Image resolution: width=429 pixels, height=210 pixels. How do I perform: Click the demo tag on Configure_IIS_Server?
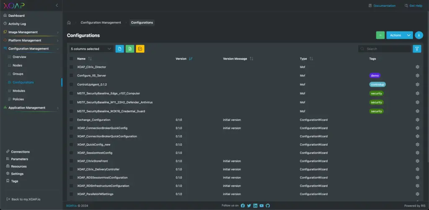375,76
